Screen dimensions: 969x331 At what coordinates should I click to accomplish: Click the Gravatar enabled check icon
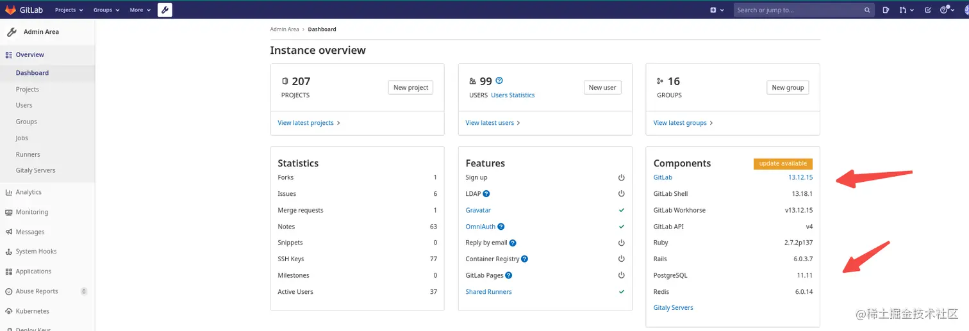pyautogui.click(x=621, y=210)
